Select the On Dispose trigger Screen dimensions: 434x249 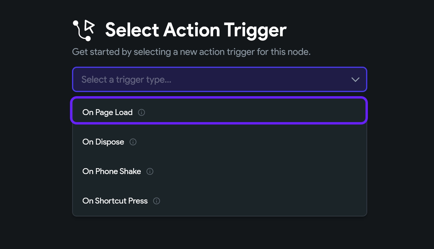103,142
